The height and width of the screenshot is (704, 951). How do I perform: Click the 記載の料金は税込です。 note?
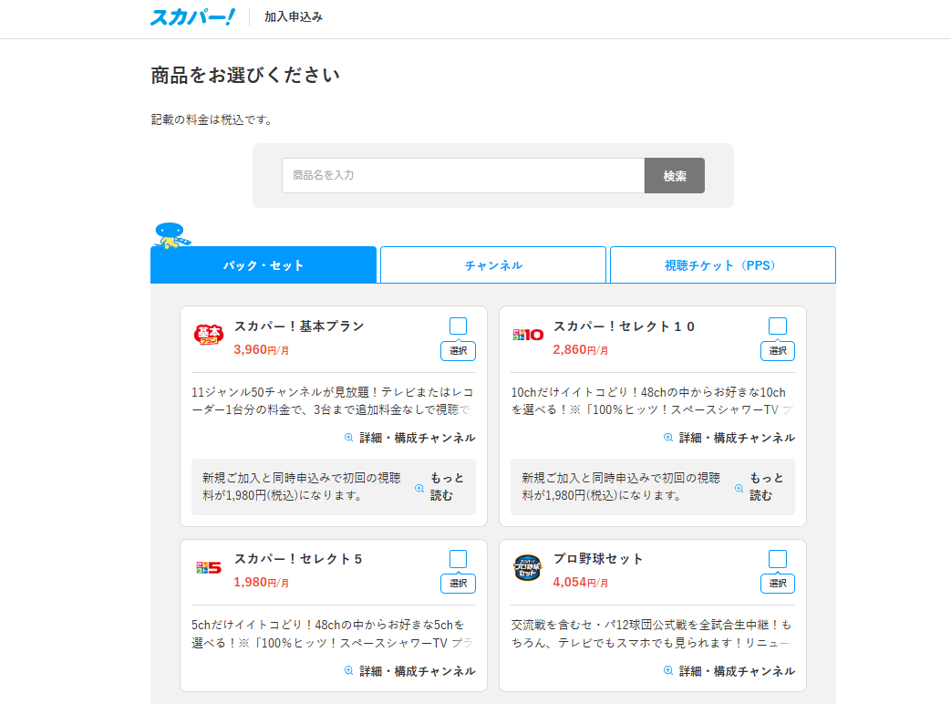click(212, 119)
